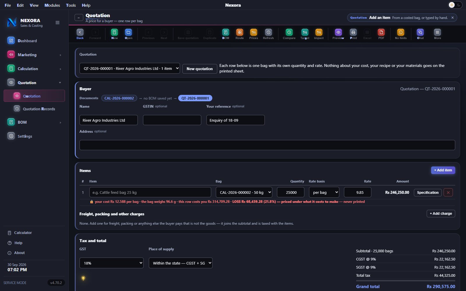Image resolution: width=466 pixels, height=291 pixels.
Task: Open the Prices toolbar icon
Action: (254, 32)
